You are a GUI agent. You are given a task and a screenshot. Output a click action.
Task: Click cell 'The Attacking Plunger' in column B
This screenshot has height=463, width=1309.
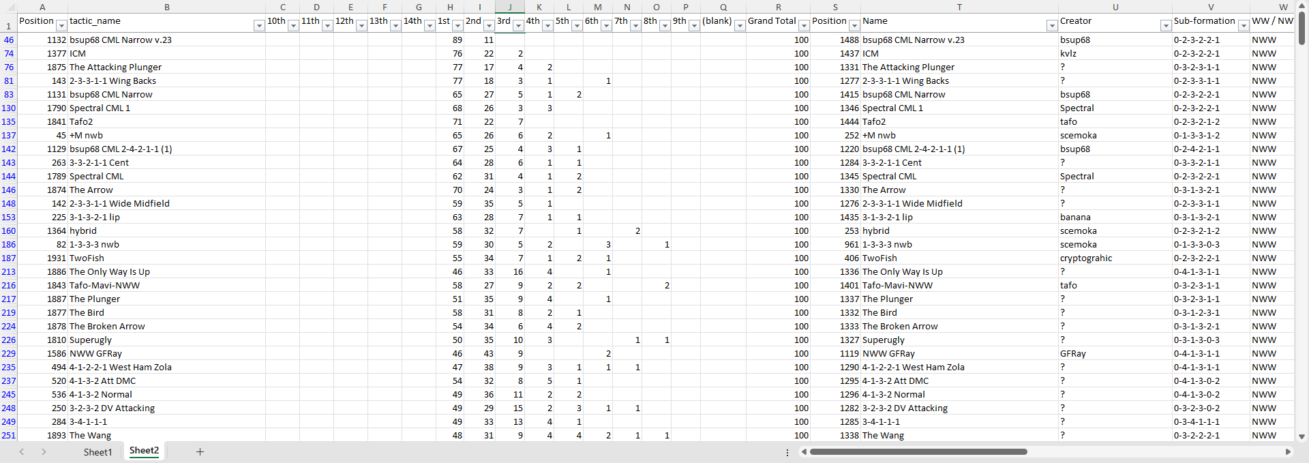(167, 67)
